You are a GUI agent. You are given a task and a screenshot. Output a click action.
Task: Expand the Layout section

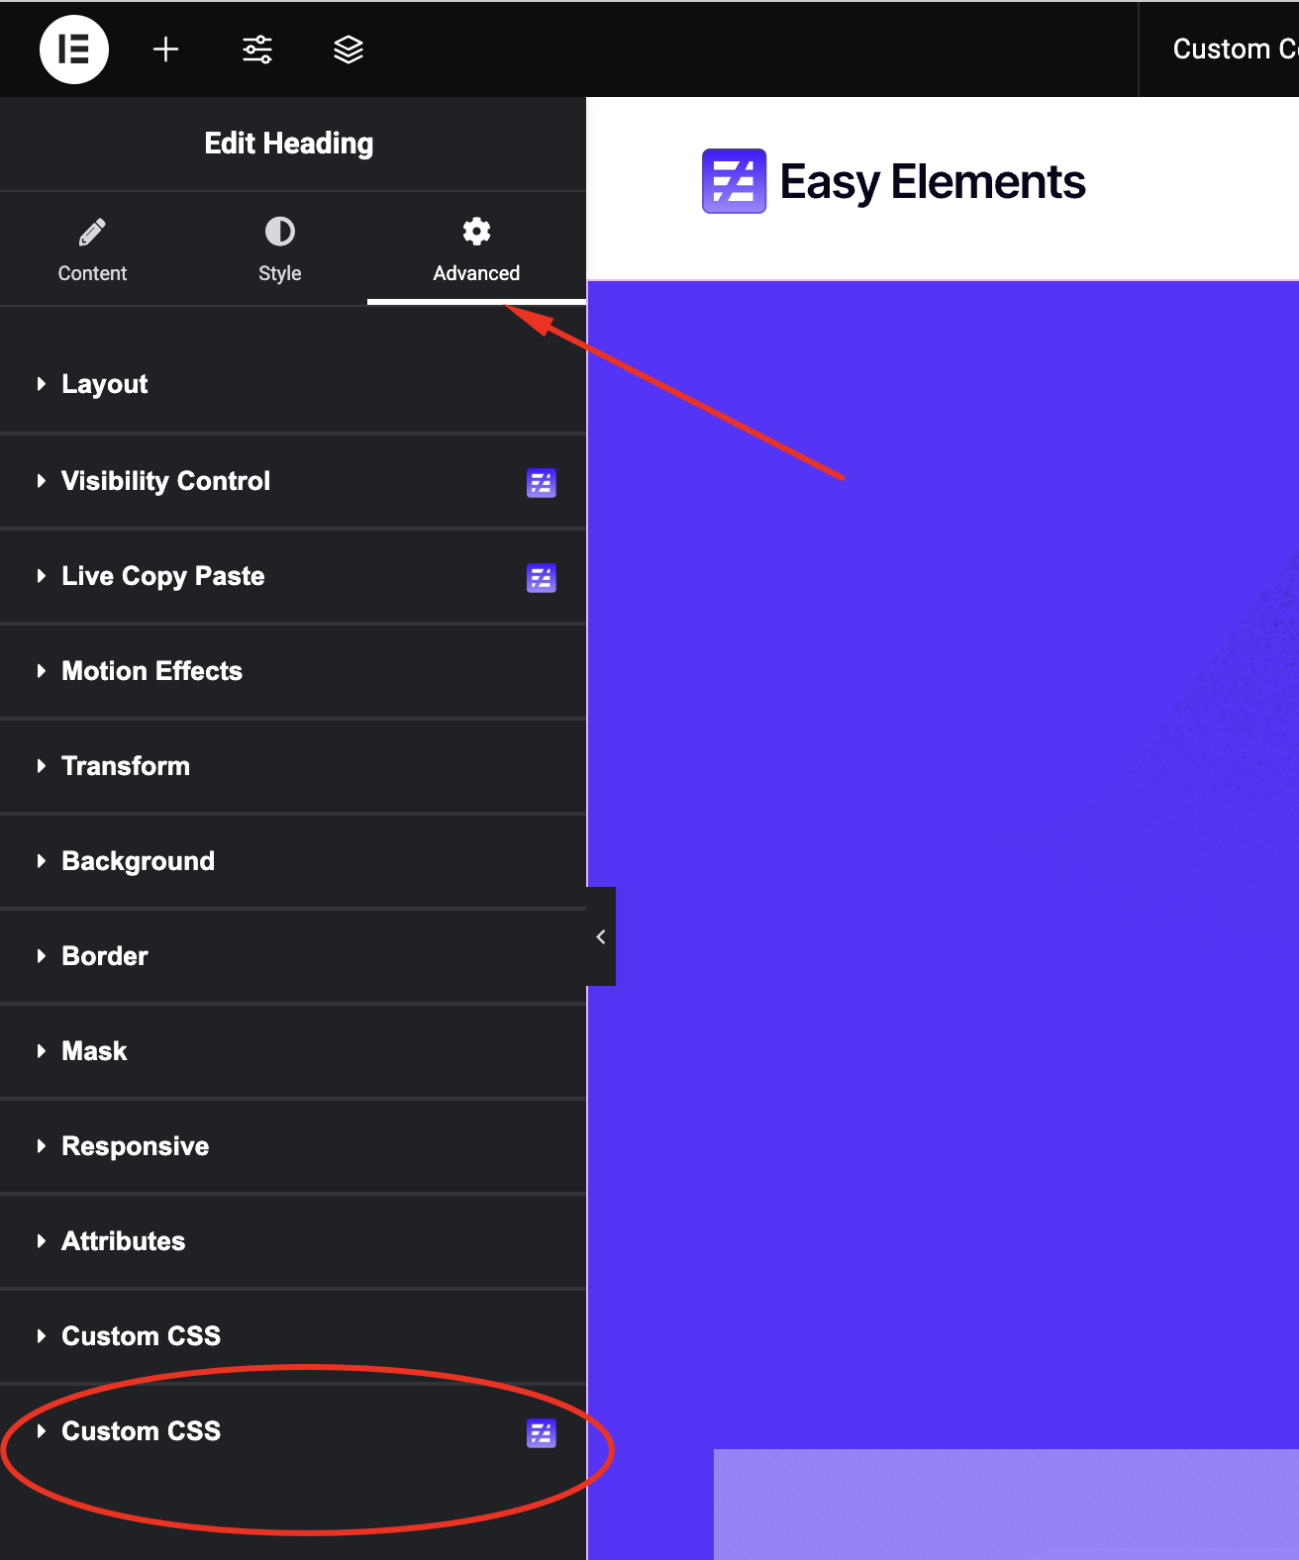point(105,384)
